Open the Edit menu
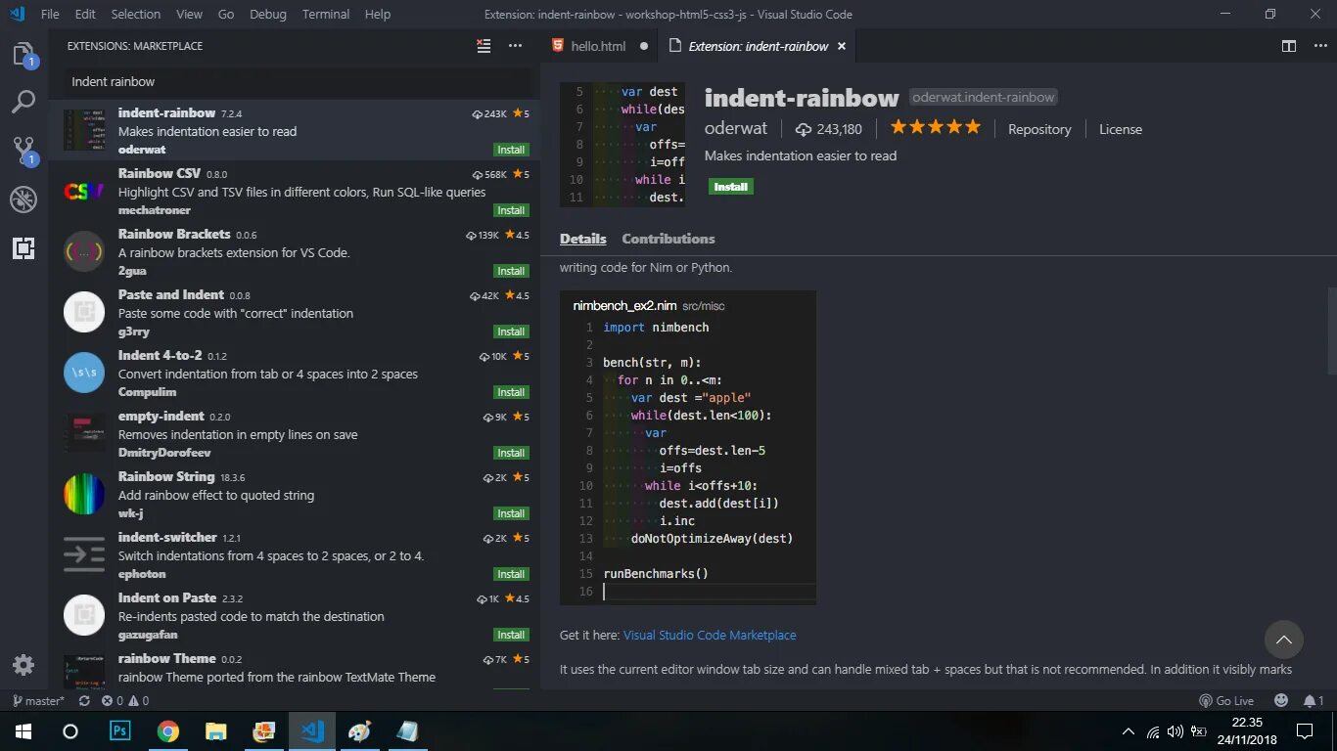This screenshot has height=751, width=1337. [85, 14]
